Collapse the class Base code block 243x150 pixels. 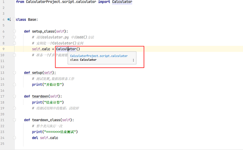point(14,19)
